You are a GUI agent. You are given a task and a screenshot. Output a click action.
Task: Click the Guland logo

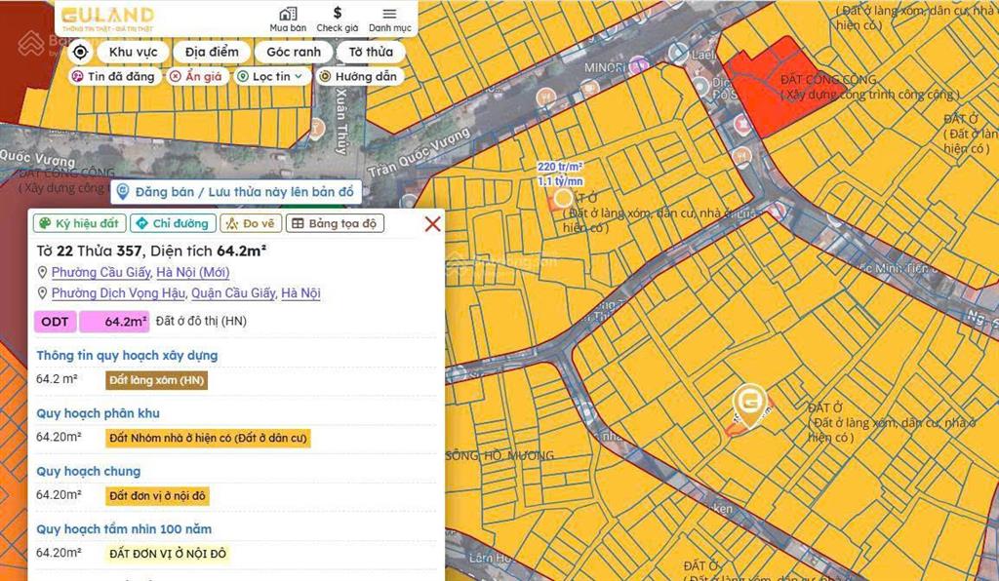point(107,19)
